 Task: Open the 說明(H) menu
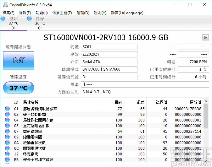click(x=100, y=13)
